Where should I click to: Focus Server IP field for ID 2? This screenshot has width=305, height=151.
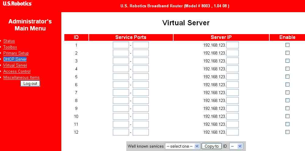point(232,53)
